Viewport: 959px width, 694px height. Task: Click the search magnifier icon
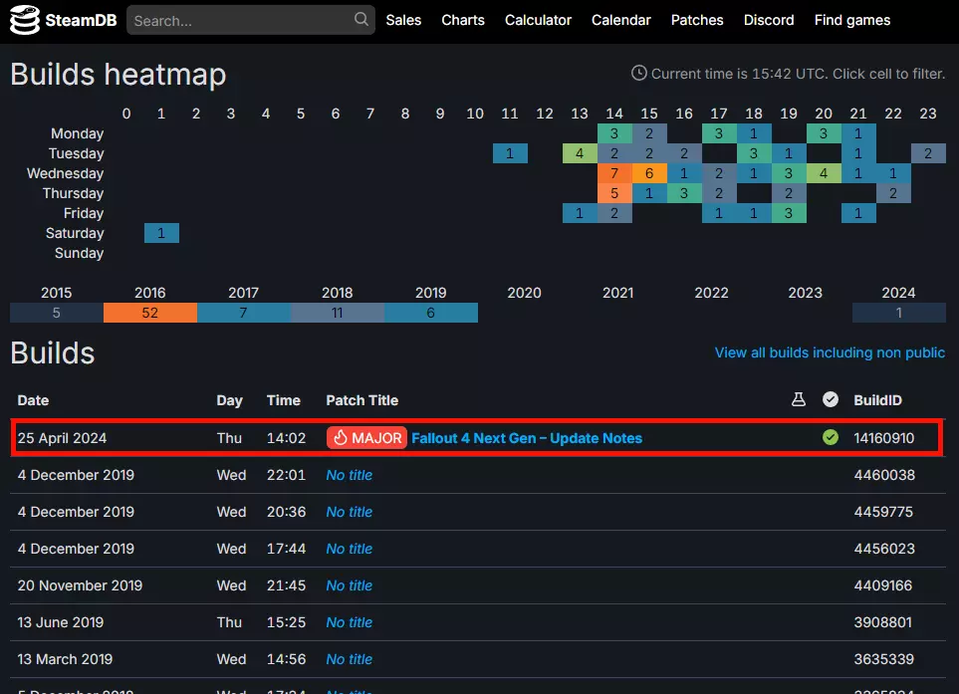pos(361,19)
